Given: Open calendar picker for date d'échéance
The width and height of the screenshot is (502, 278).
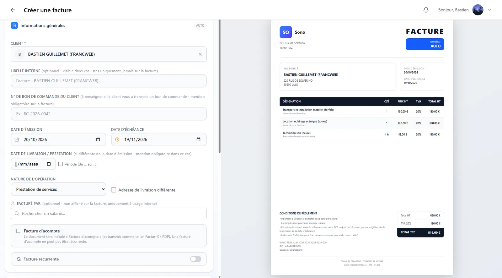Looking at the screenshot, I should (198, 139).
